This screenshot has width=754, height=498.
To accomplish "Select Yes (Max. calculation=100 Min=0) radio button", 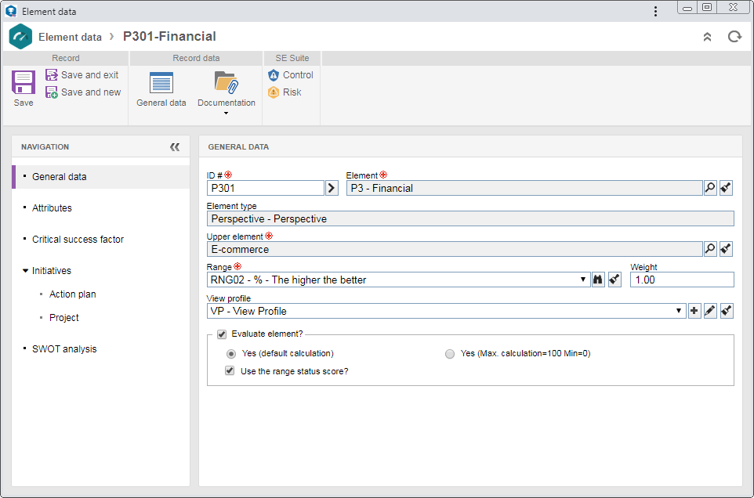I will coord(450,354).
